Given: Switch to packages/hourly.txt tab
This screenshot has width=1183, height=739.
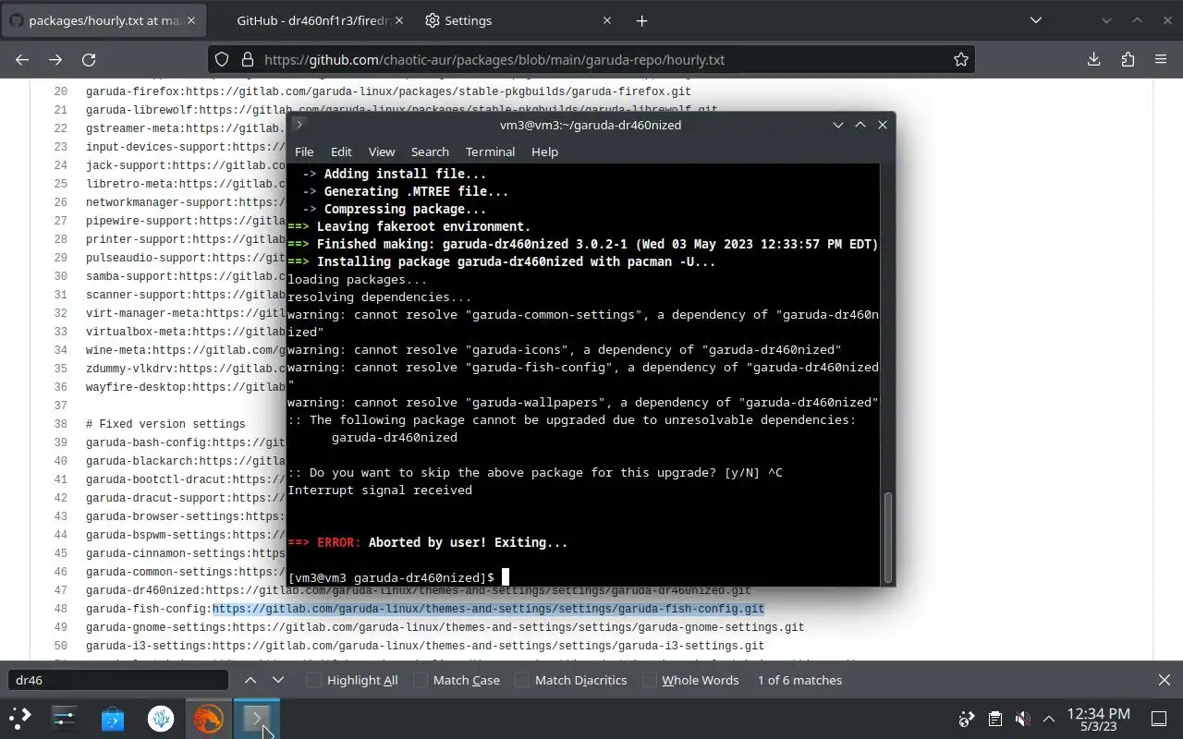Looking at the screenshot, I should coord(104,20).
